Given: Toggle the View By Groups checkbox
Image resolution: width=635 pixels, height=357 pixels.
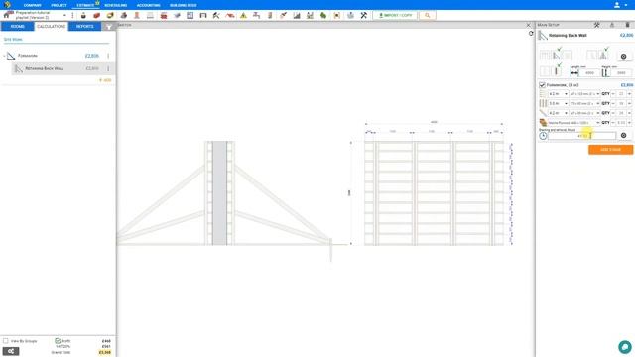Looking at the screenshot, I should coord(6,341).
